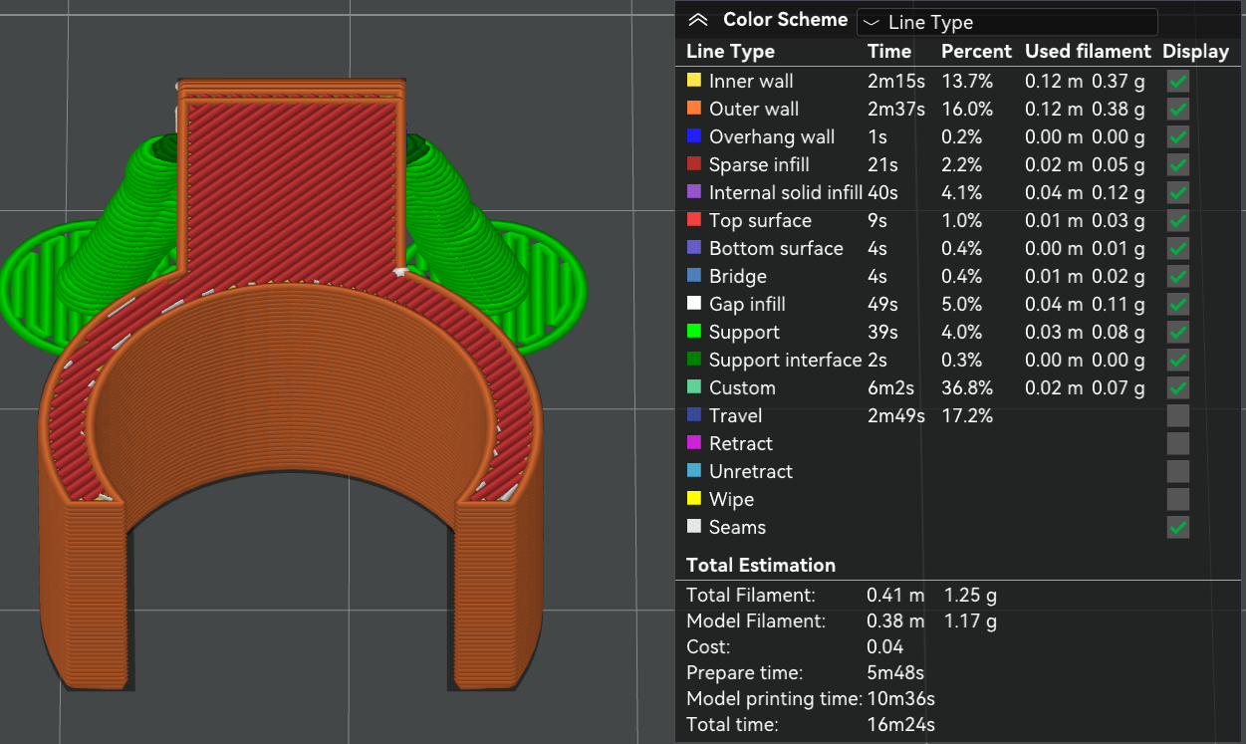Toggle Bridge display checkbox
The image size is (1246, 744).
(x=1178, y=276)
